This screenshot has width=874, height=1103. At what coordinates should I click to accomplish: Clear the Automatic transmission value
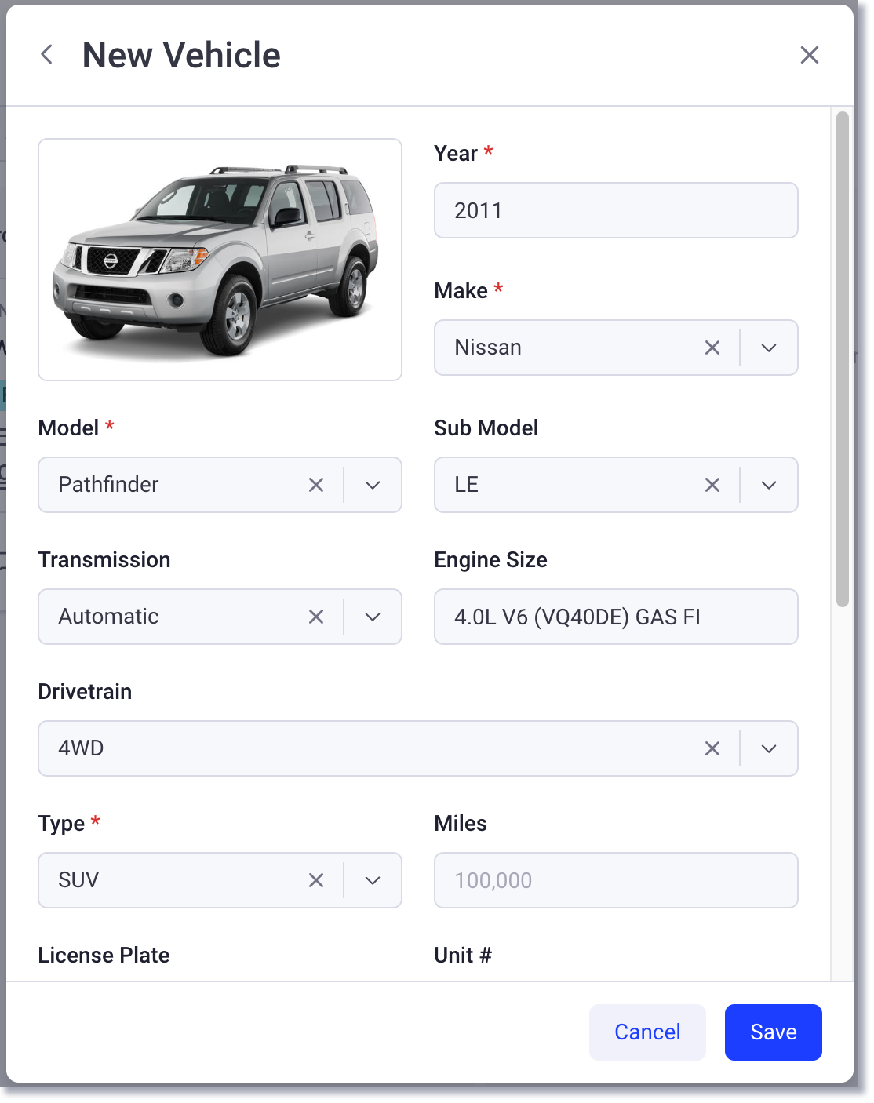316,617
